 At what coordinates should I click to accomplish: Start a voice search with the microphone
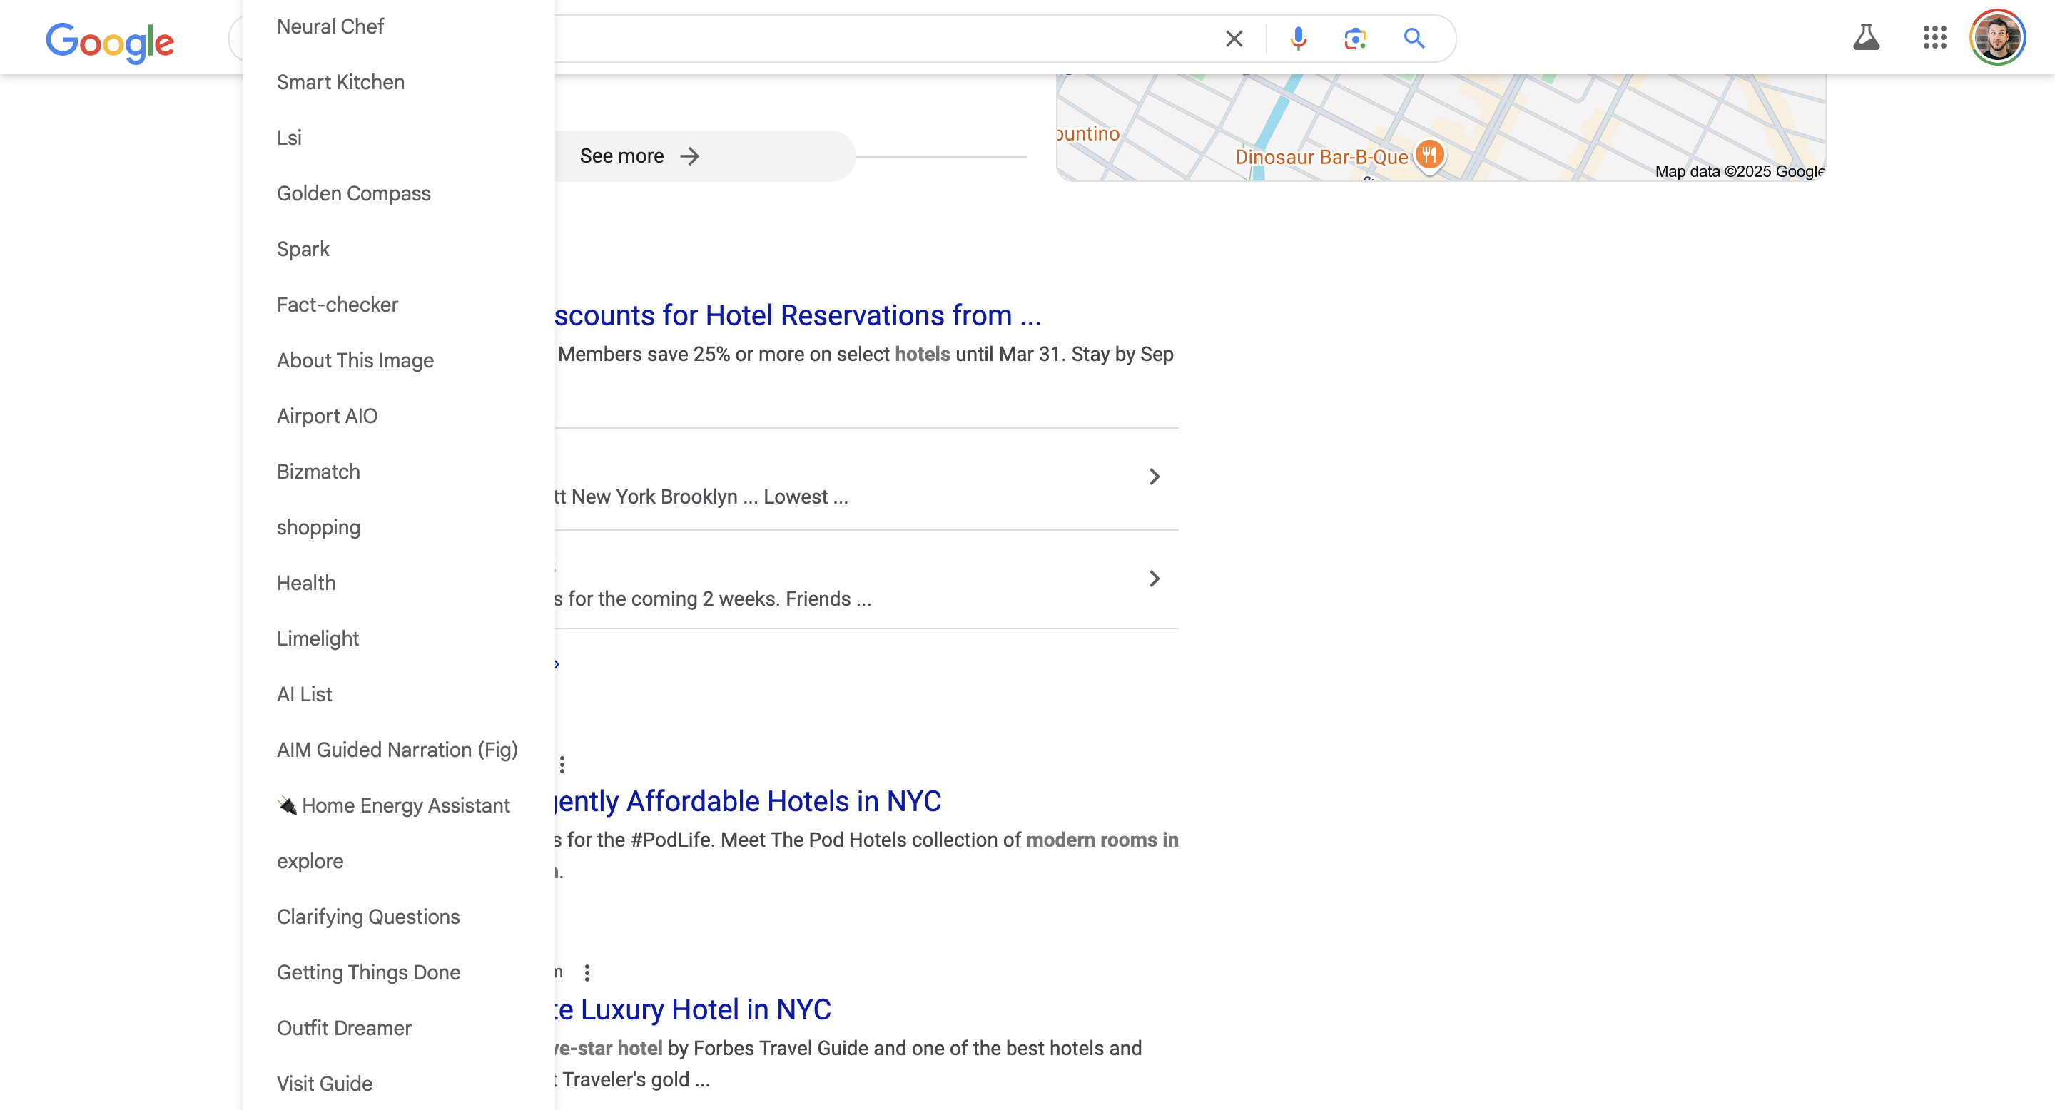pos(1298,38)
